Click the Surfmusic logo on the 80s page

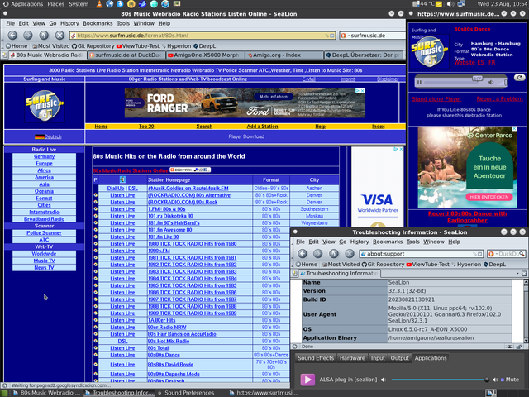[44, 105]
